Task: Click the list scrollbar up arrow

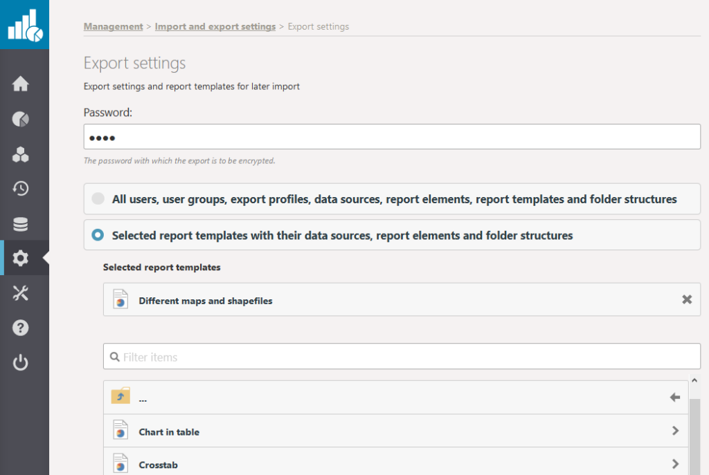Action: click(x=694, y=381)
